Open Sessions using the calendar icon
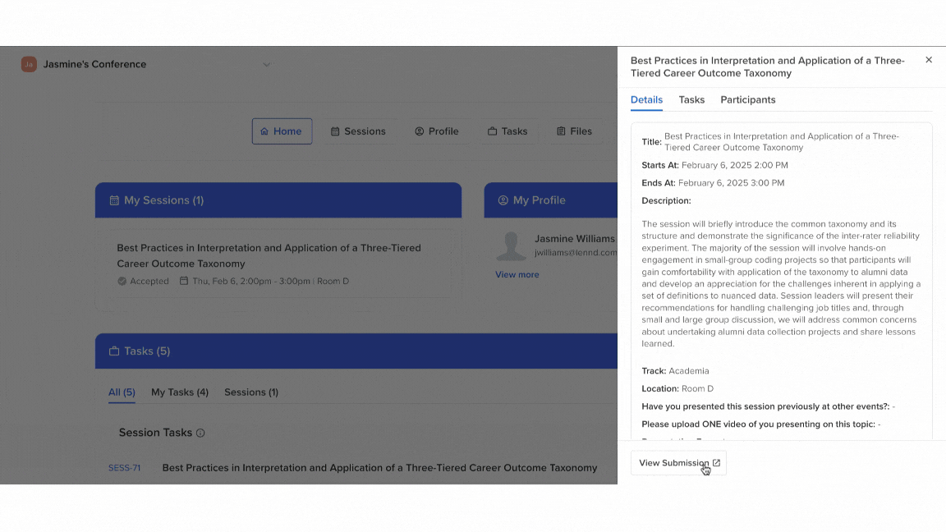The height and width of the screenshot is (532, 946). (334, 131)
